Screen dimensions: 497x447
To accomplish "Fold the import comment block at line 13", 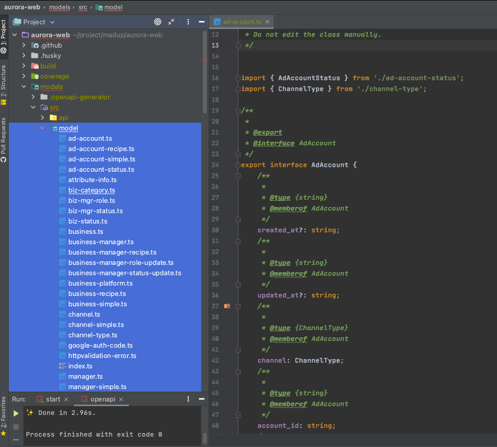I will tap(237, 45).
